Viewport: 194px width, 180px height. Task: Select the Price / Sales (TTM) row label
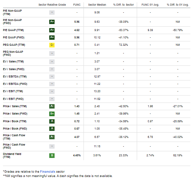(15, 106)
